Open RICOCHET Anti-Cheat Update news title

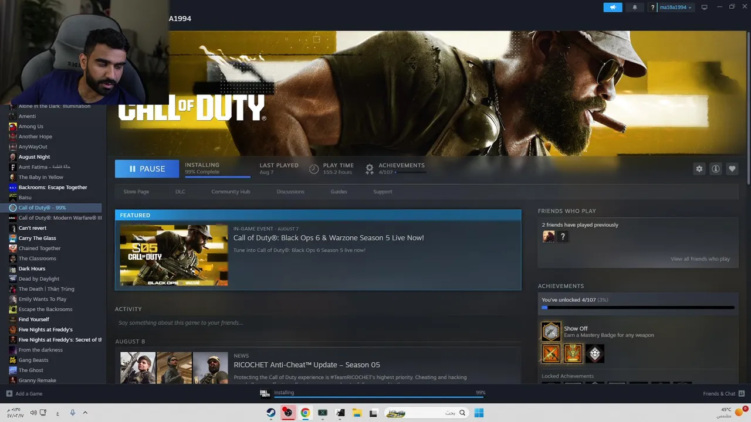click(x=307, y=365)
